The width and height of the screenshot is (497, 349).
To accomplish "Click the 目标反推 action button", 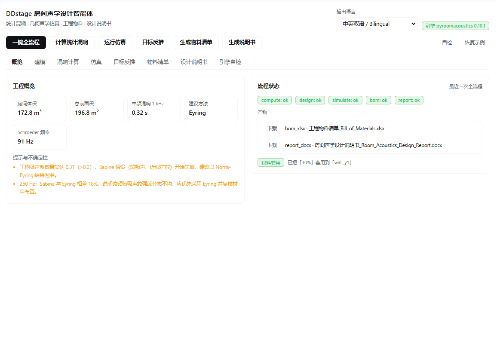I will 153,43.
